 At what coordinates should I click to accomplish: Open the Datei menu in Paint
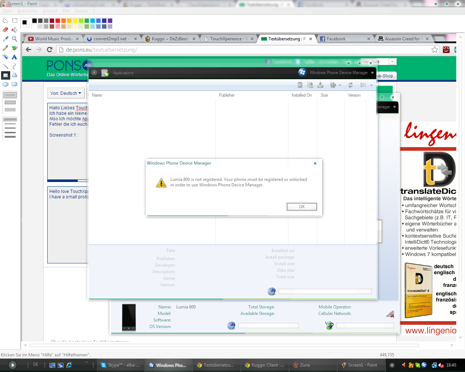(8, 11)
